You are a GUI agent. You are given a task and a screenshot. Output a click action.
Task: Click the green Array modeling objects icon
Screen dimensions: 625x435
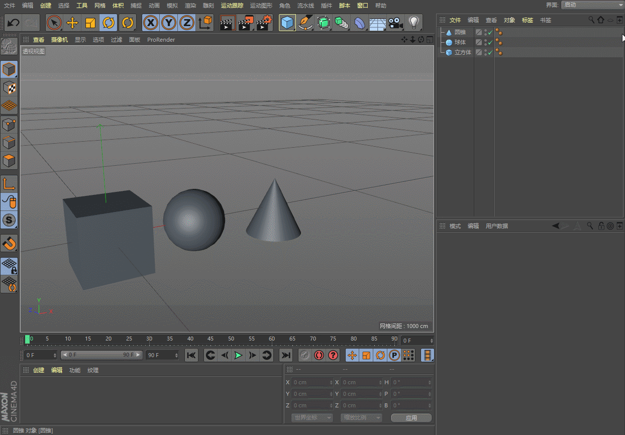click(x=342, y=23)
